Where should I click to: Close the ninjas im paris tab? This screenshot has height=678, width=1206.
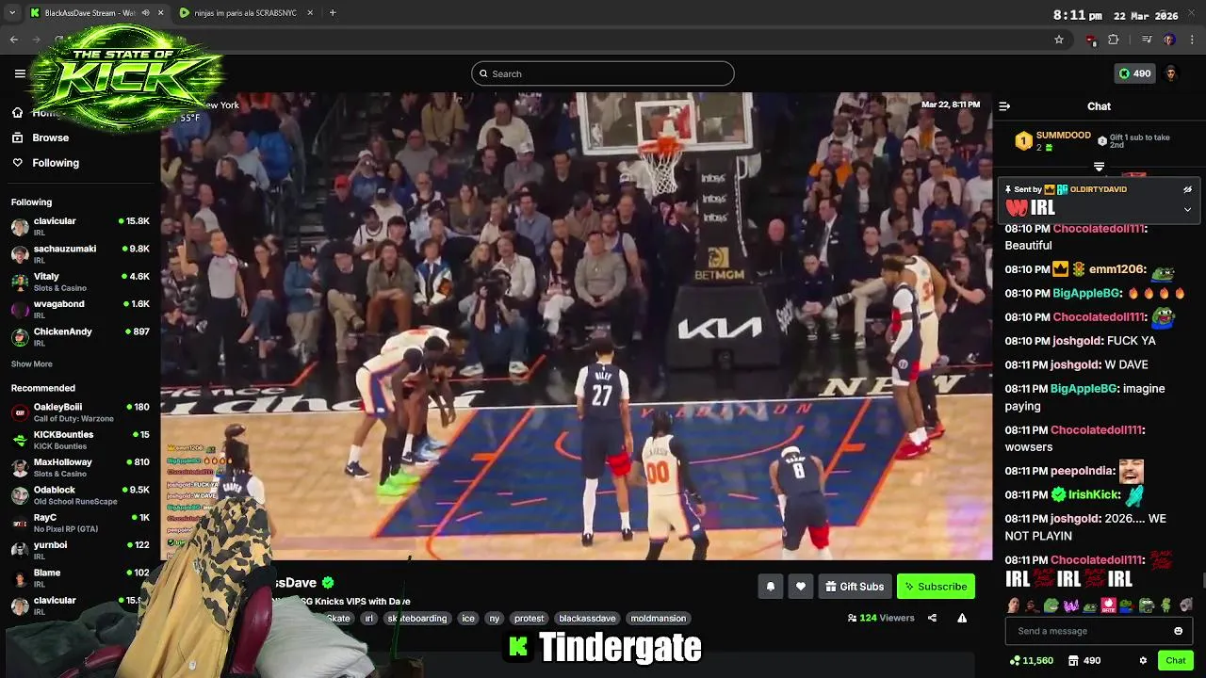(309, 13)
